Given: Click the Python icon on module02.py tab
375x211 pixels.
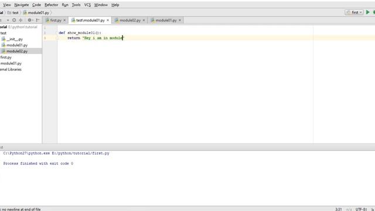Looking at the screenshot, I should 117,21.
